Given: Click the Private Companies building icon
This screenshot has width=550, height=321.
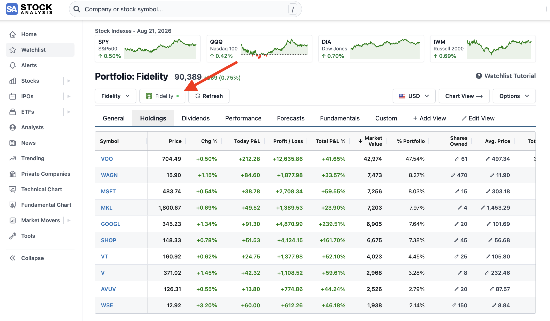Looking at the screenshot, I should 13,174.
